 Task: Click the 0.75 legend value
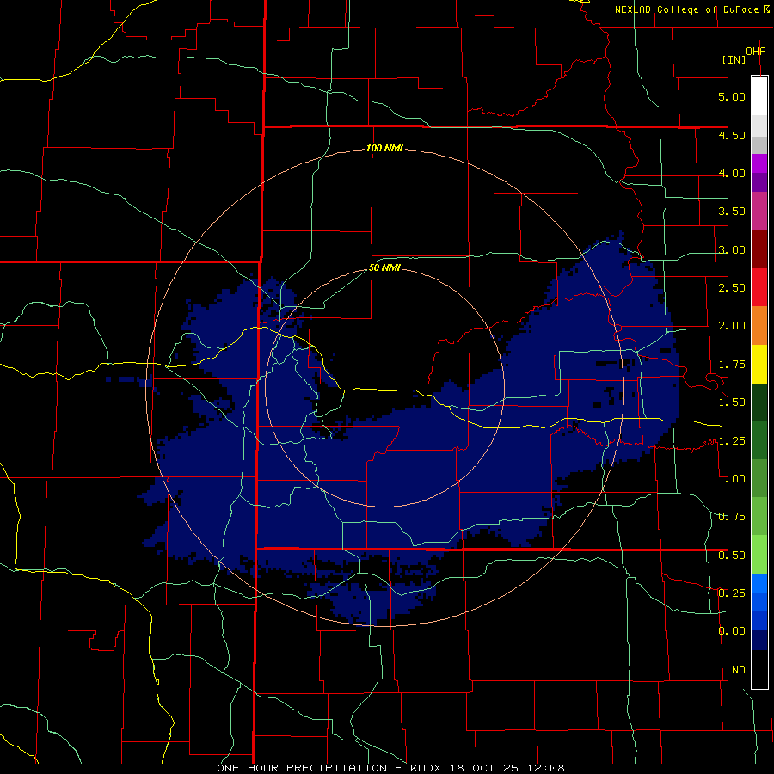tap(732, 517)
